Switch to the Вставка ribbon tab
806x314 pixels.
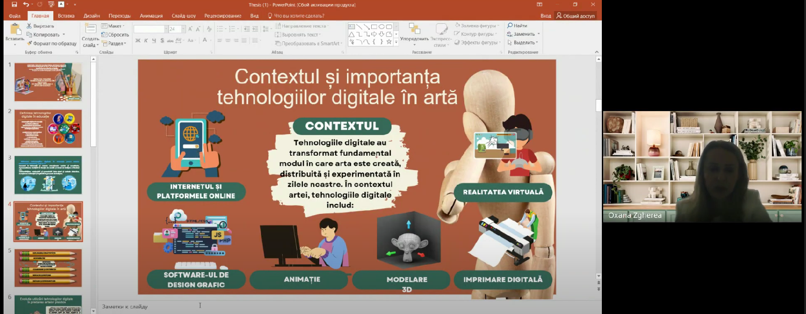[66, 16]
